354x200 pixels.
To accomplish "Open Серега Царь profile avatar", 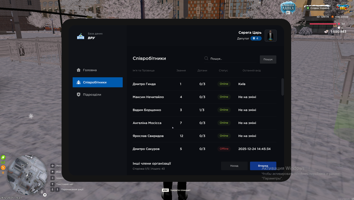I will [270, 36].
